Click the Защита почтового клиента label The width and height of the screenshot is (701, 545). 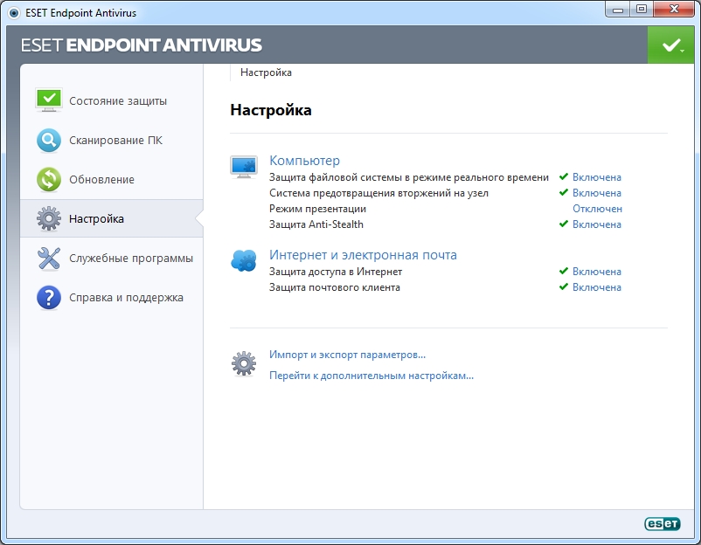(x=335, y=287)
